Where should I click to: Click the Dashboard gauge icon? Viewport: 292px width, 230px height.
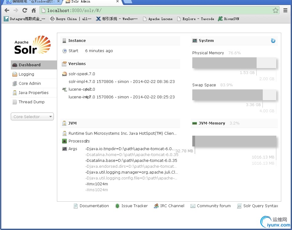15,65
